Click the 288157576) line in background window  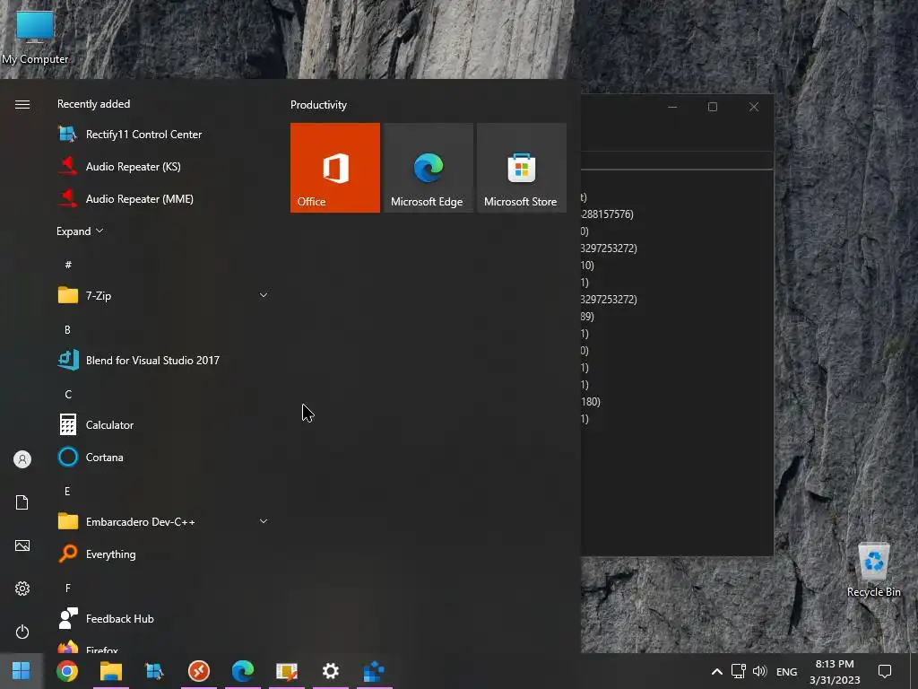607,214
